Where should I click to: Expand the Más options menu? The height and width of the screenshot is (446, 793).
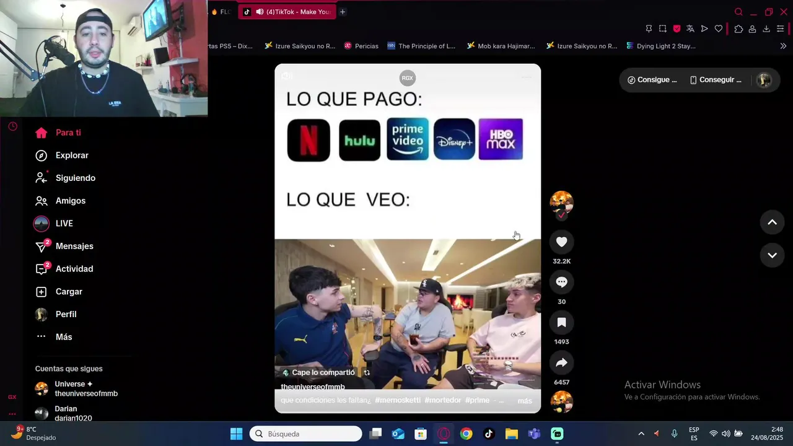coord(53,337)
